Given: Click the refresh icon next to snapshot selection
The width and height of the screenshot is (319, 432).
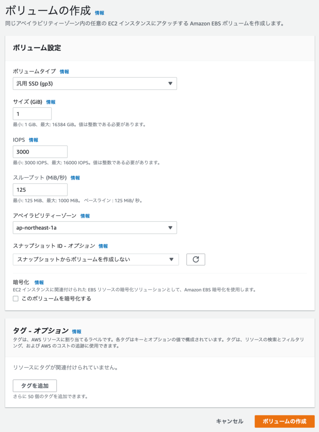Looking at the screenshot, I should [196, 259].
